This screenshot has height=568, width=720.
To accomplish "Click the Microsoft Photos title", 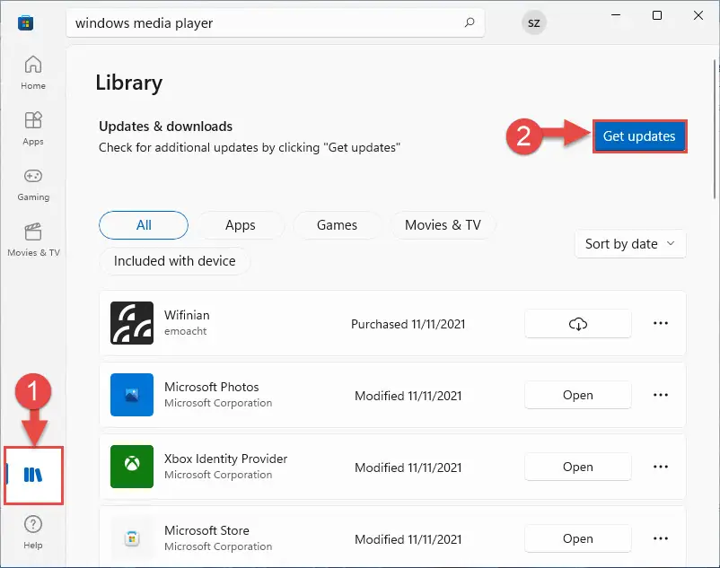I will 212,387.
